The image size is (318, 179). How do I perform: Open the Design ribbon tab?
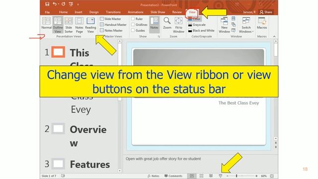(x=94, y=12)
